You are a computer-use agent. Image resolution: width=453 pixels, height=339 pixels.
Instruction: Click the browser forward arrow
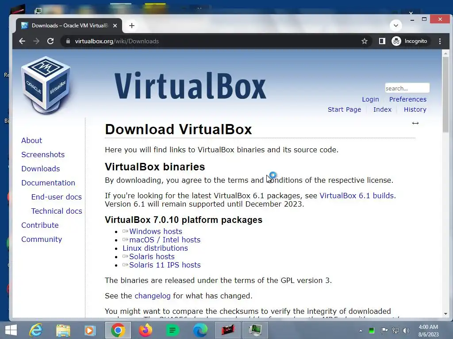(36, 41)
